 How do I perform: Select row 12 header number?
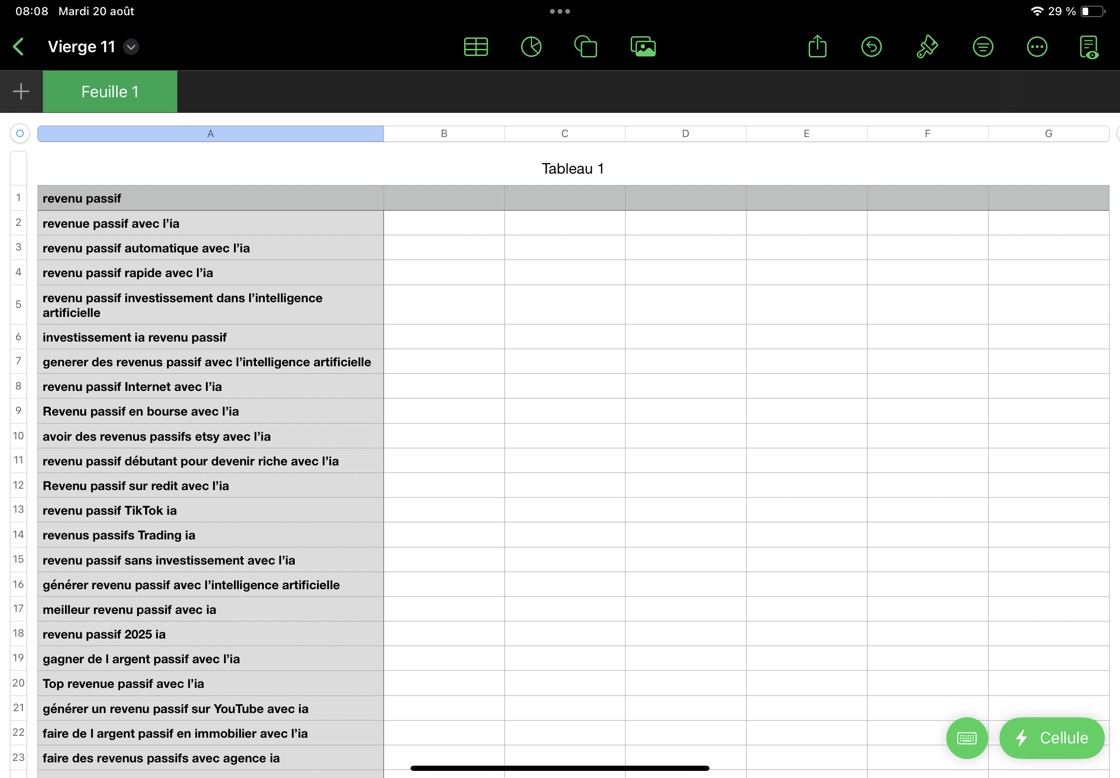[19, 485]
